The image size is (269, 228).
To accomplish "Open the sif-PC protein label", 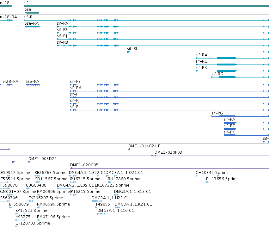I will [x=229, y=126].
